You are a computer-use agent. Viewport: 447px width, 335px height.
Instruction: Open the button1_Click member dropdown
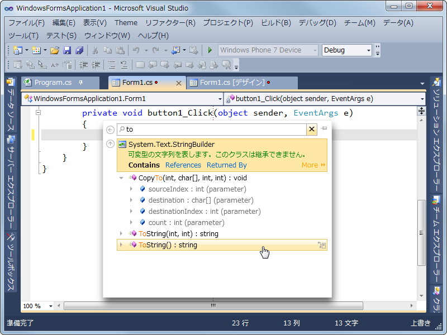pyautogui.click(x=422, y=99)
